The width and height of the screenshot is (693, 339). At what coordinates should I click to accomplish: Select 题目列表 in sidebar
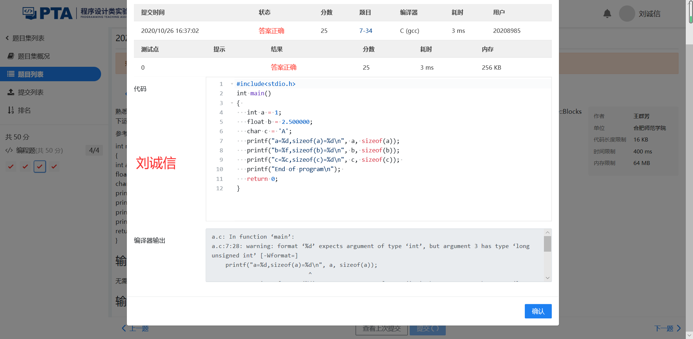click(x=51, y=74)
